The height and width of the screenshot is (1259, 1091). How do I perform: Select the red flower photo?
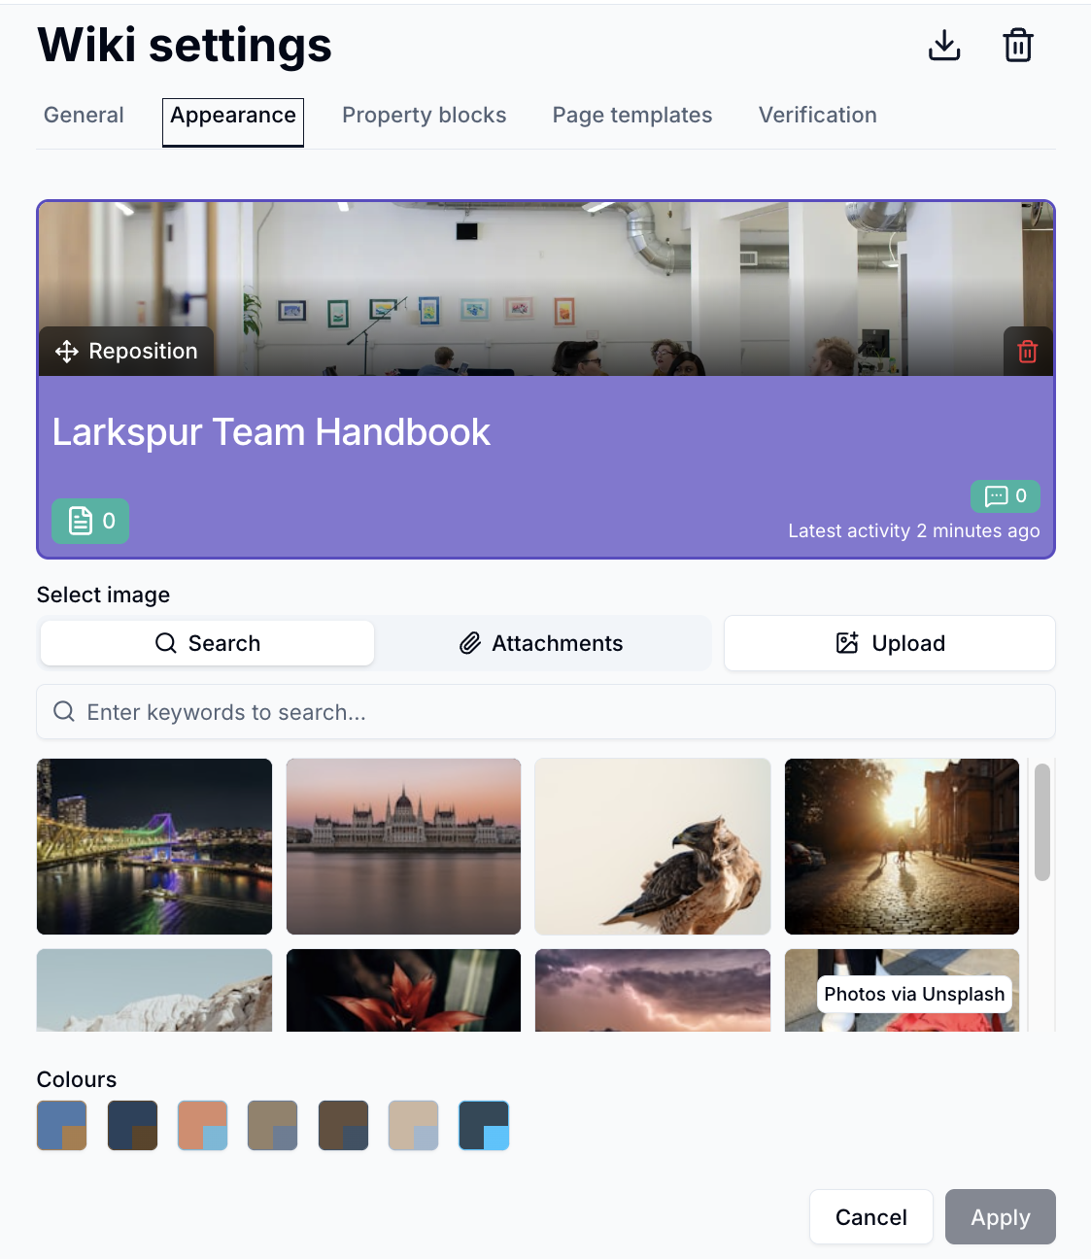coord(403,990)
